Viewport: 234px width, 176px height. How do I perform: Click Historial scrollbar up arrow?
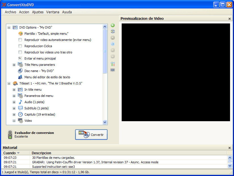(230, 158)
